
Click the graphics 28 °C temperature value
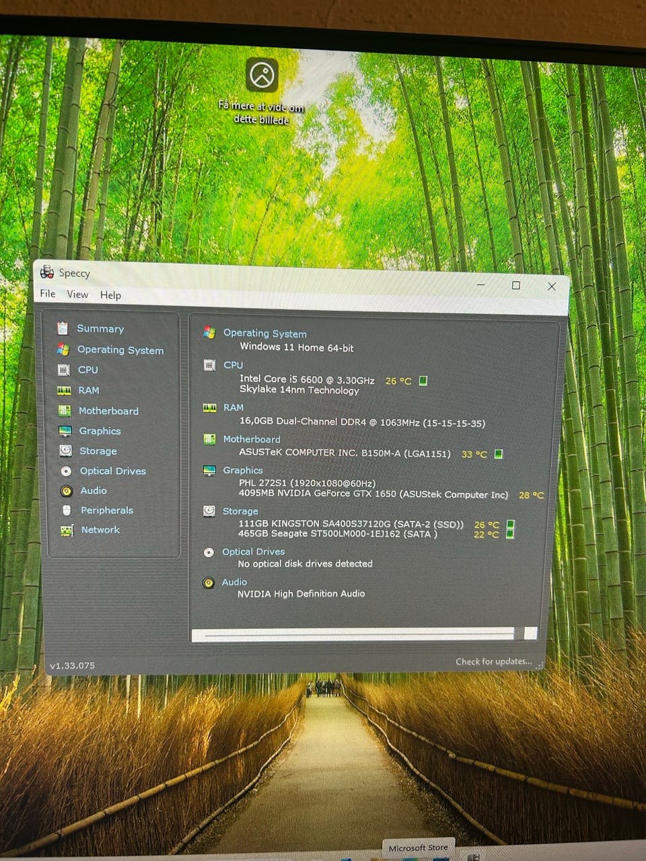[531, 495]
